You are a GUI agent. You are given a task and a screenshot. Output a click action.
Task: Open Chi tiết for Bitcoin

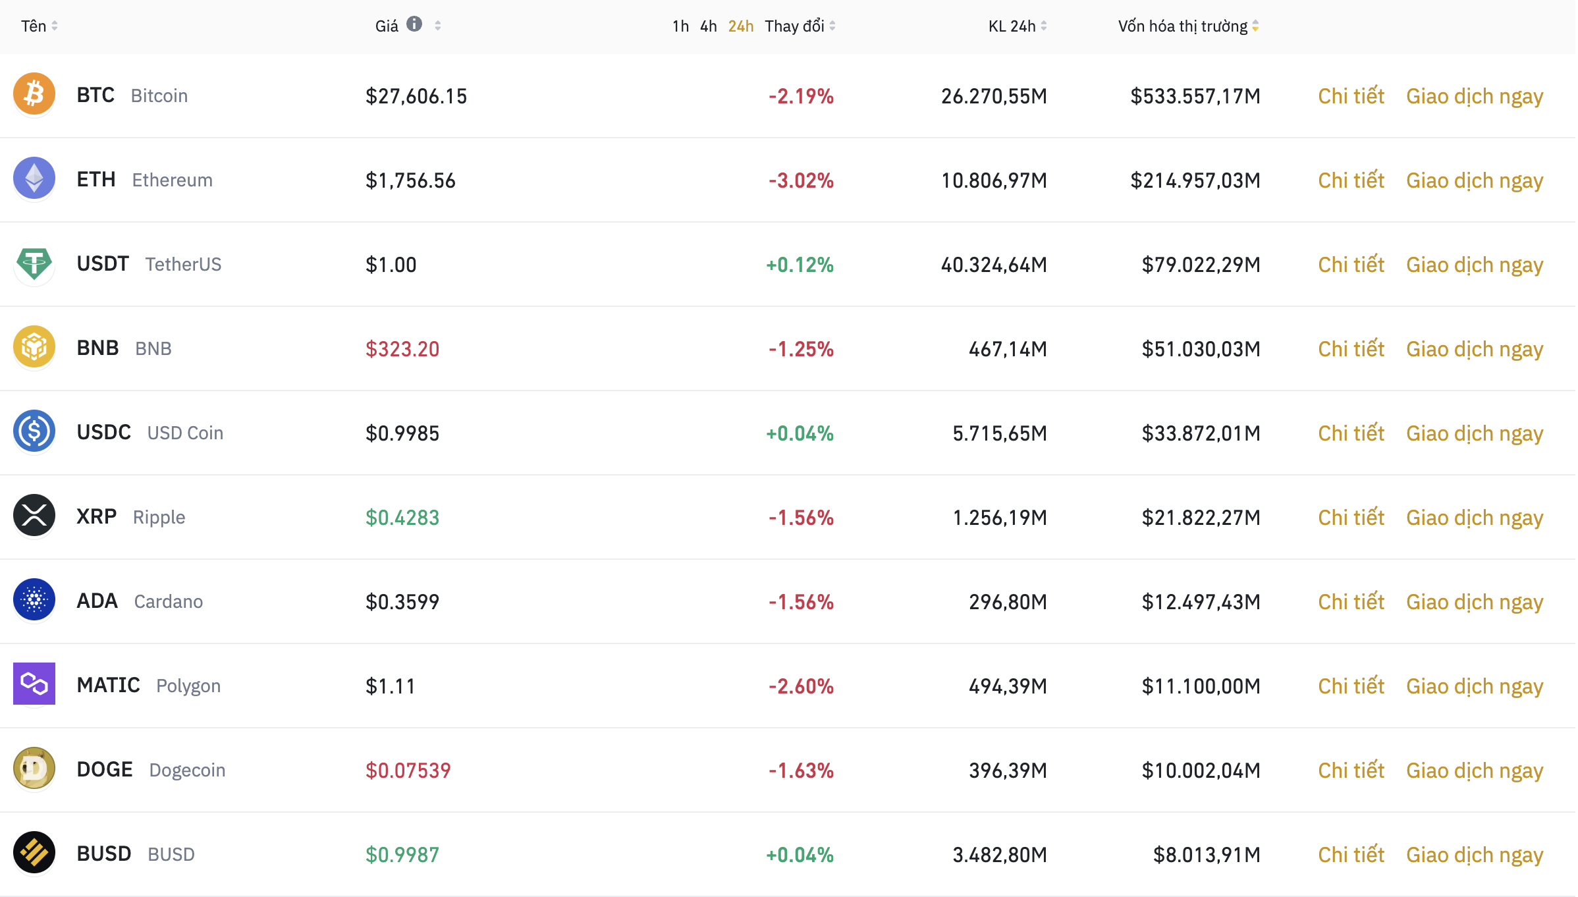click(1351, 96)
